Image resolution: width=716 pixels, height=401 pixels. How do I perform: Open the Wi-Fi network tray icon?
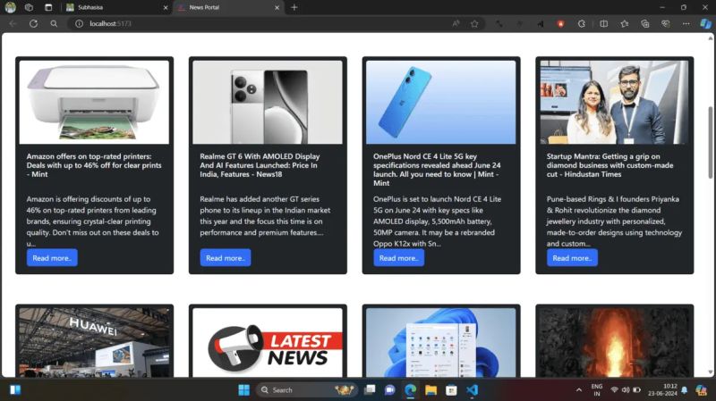coord(614,390)
